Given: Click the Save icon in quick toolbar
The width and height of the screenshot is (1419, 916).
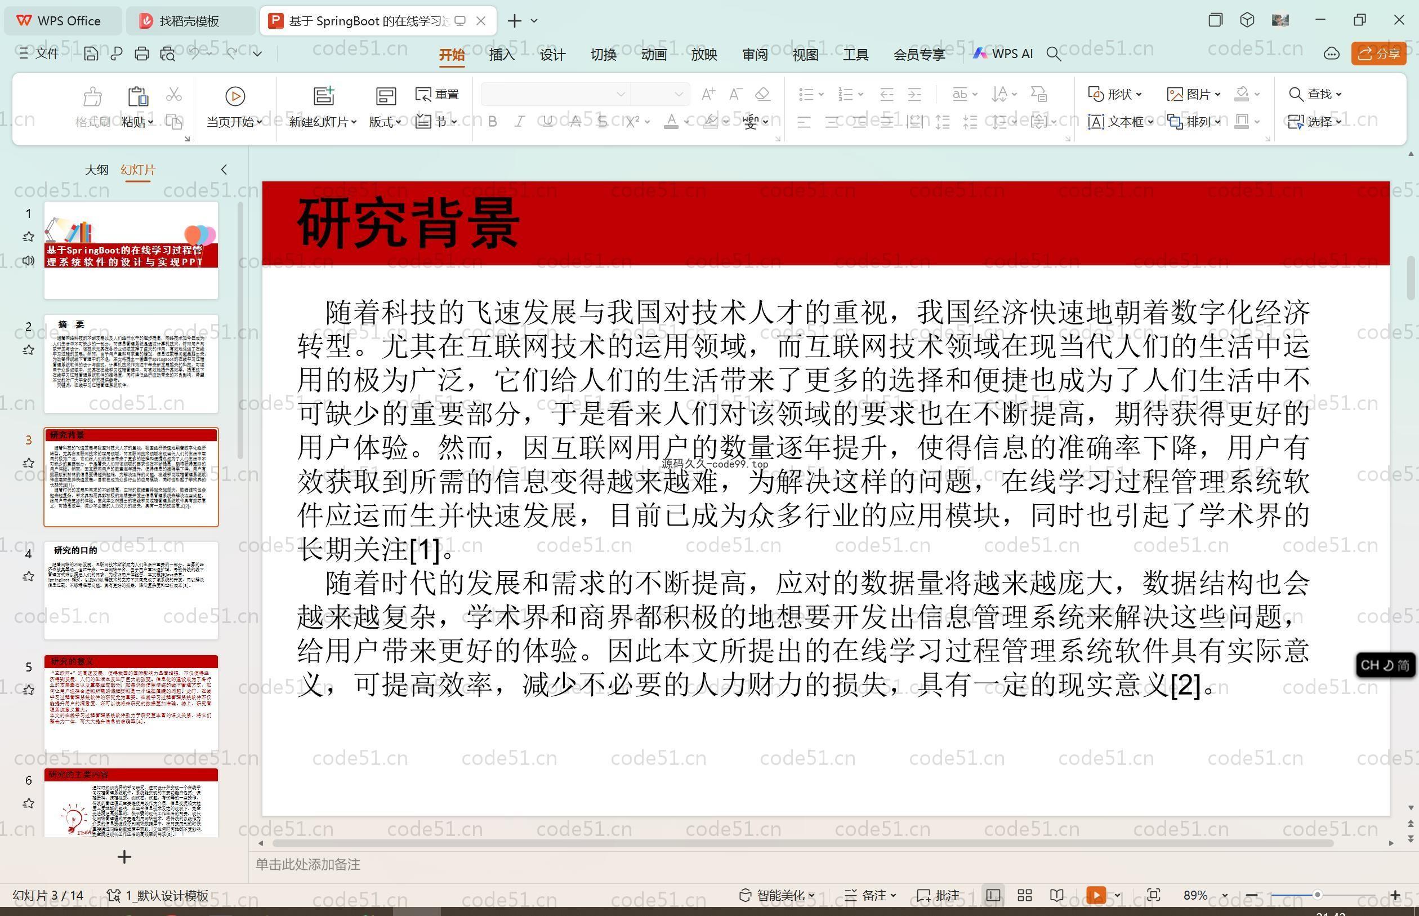Looking at the screenshot, I should click(x=91, y=54).
